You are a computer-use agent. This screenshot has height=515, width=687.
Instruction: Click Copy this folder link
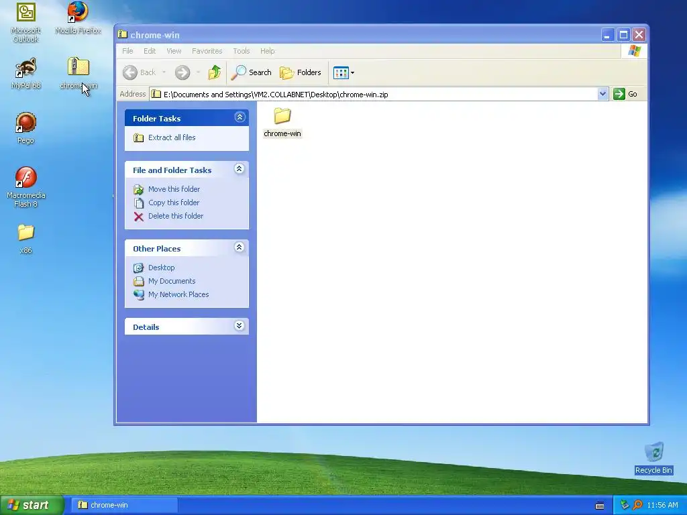(174, 203)
